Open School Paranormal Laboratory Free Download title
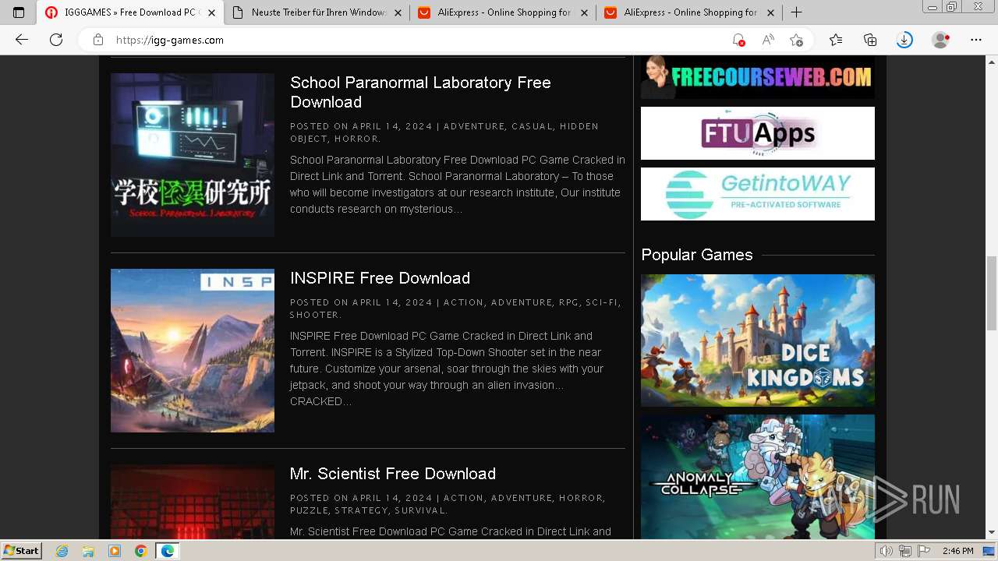Image resolution: width=998 pixels, height=561 pixels. point(420,92)
